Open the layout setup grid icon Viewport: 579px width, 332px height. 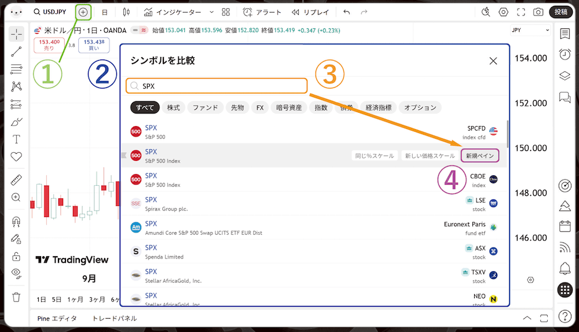point(226,12)
